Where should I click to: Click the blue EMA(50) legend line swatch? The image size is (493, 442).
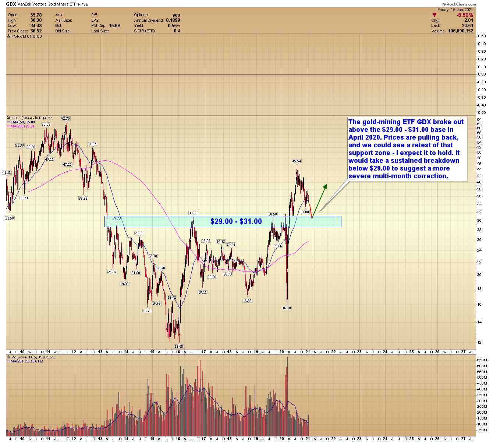pos(9,122)
